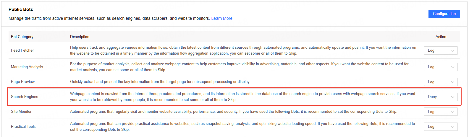Image resolution: width=469 pixels, height=137 pixels.
Task: Expand the Site Monitor action dropdown
Action: 441,112
